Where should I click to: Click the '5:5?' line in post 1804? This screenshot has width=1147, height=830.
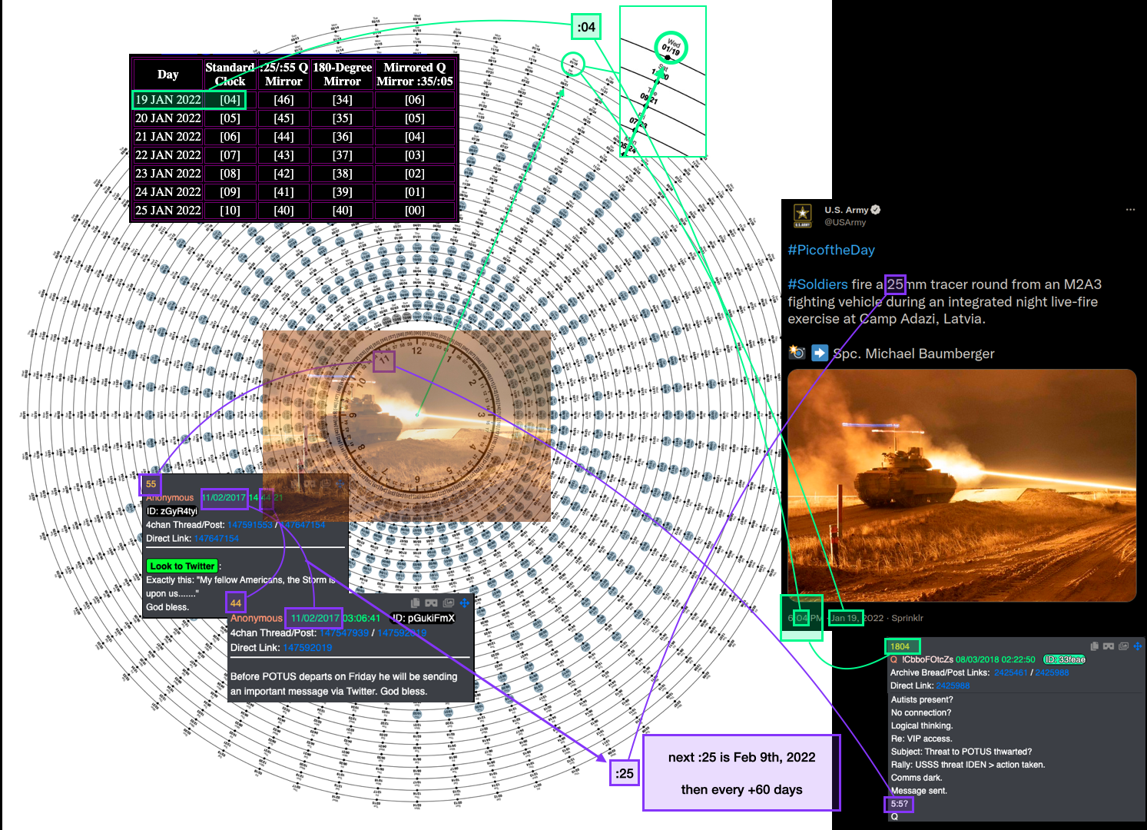click(899, 804)
